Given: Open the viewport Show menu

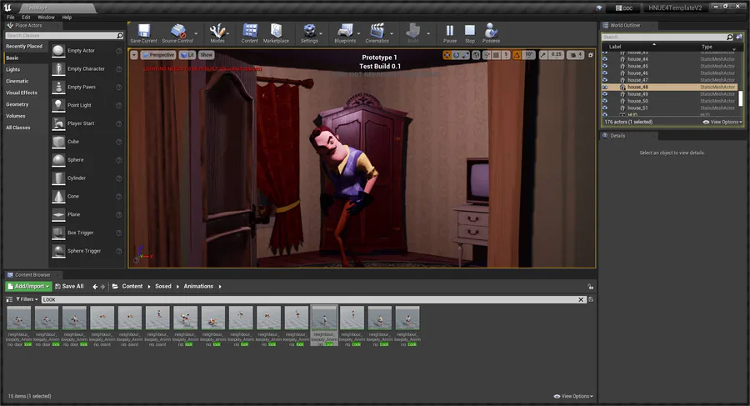Looking at the screenshot, I should 206,55.
